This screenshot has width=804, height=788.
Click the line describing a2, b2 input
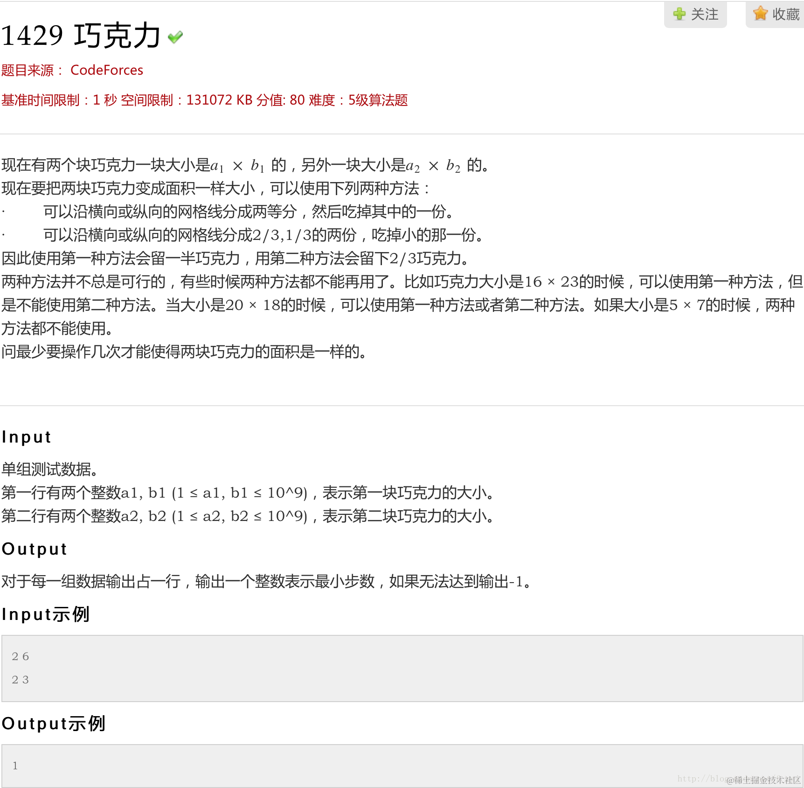(x=248, y=516)
